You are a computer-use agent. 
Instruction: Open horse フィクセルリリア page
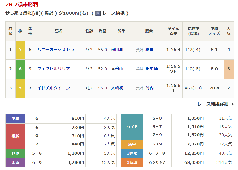click(53, 69)
